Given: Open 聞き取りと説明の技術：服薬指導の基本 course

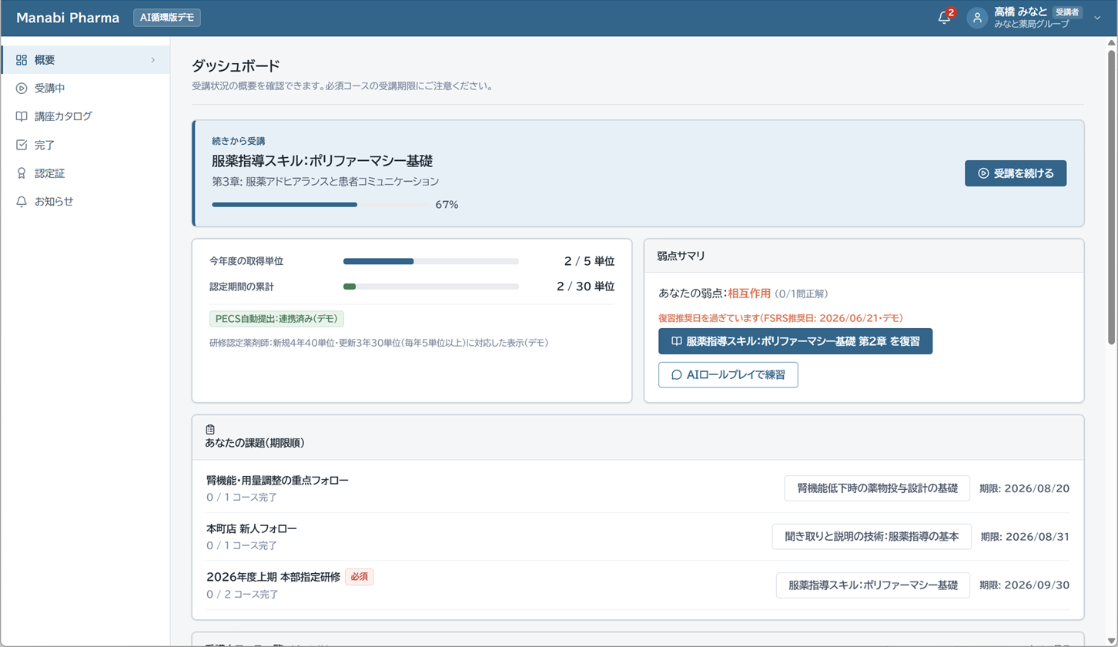Looking at the screenshot, I should [x=872, y=537].
